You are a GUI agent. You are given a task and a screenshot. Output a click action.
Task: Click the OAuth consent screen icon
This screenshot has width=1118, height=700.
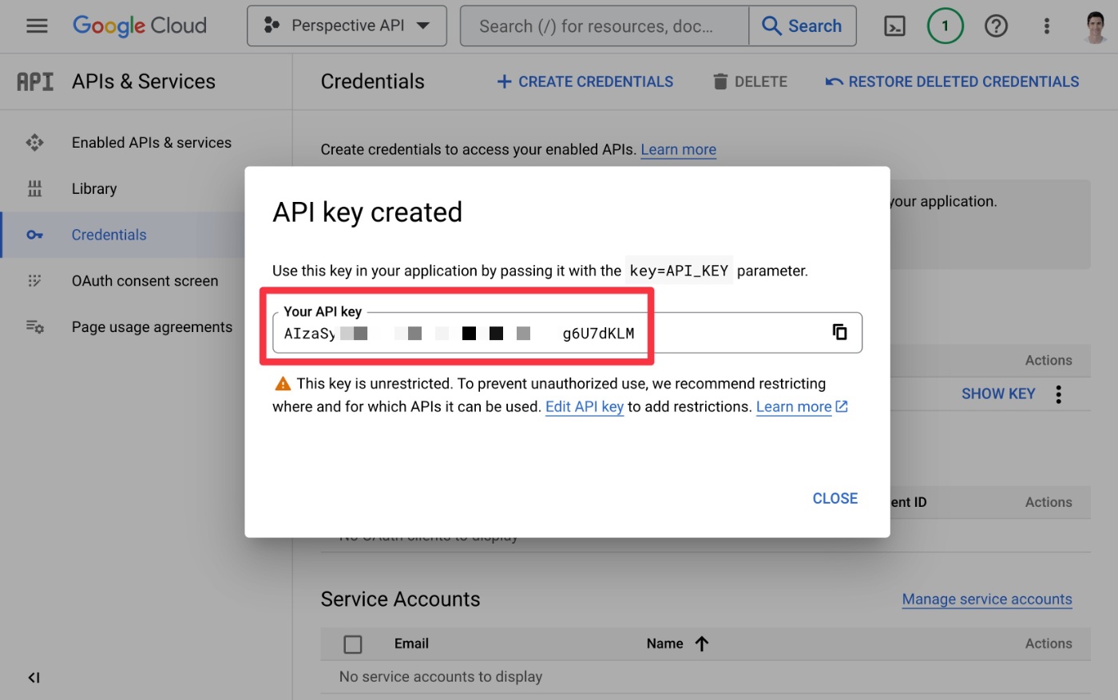coord(34,281)
